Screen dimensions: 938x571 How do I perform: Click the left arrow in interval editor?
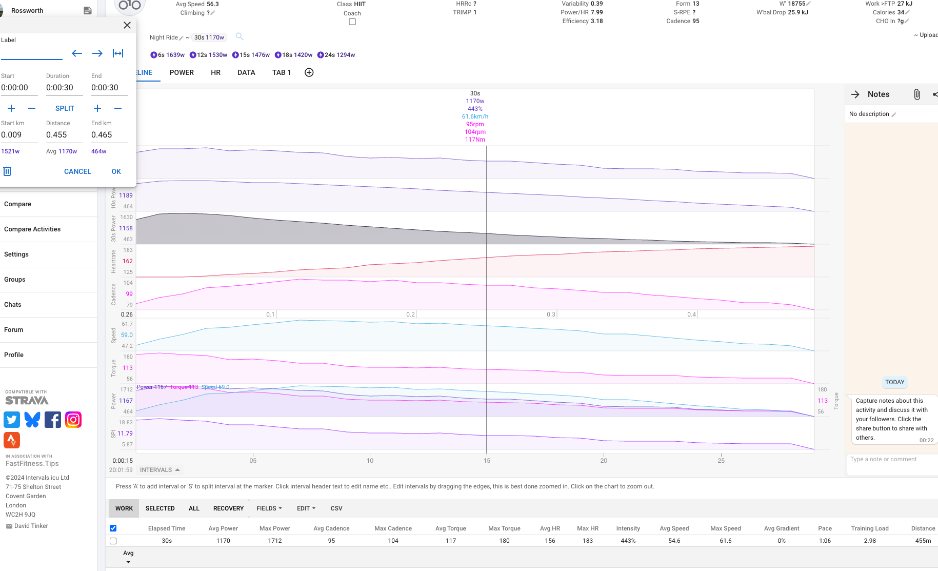pyautogui.click(x=77, y=53)
